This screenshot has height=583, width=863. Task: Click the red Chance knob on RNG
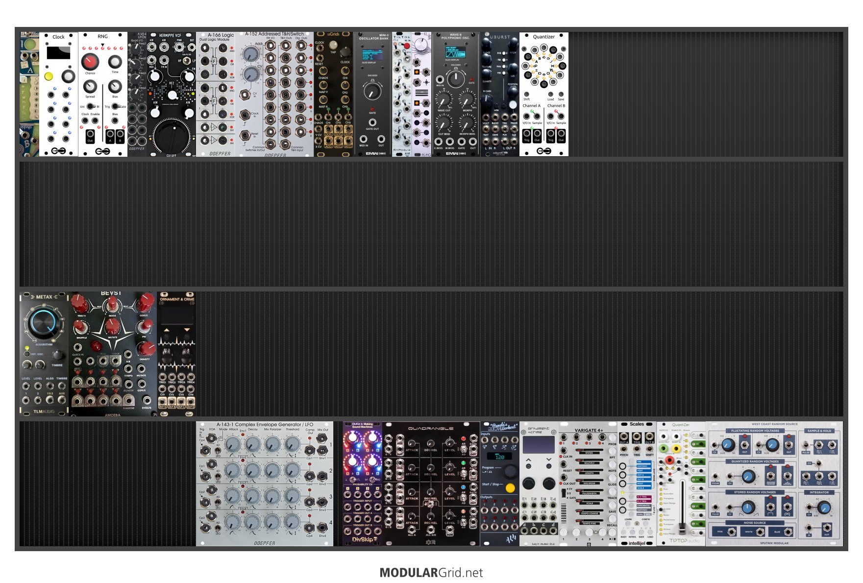(x=90, y=62)
